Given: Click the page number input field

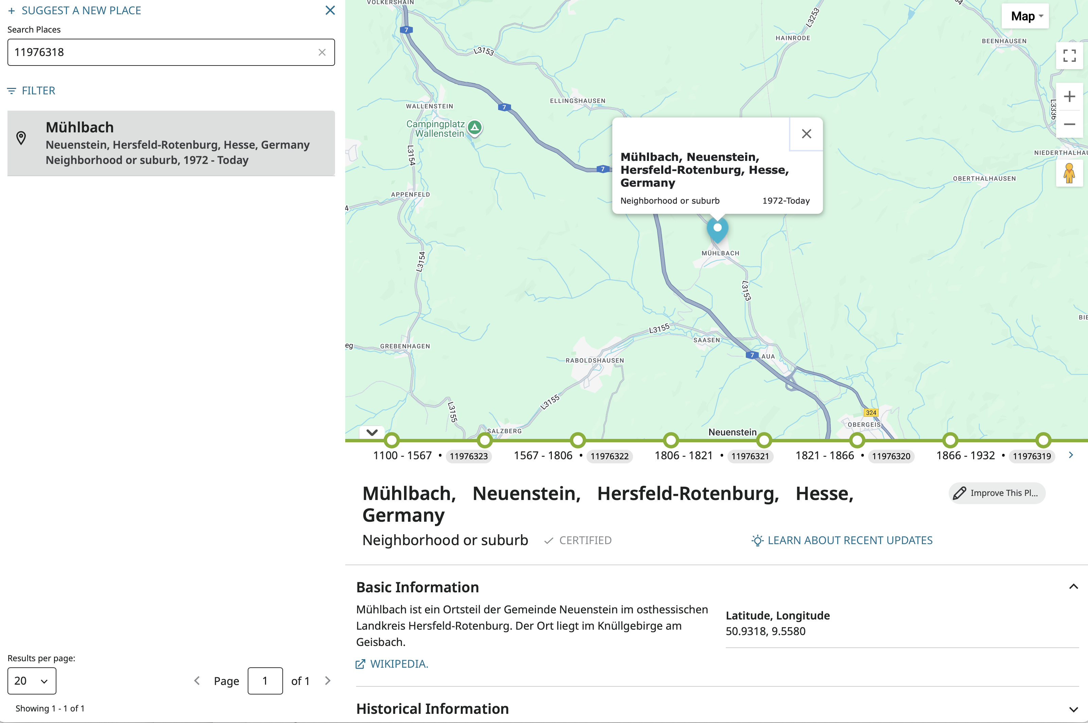Looking at the screenshot, I should click(265, 681).
